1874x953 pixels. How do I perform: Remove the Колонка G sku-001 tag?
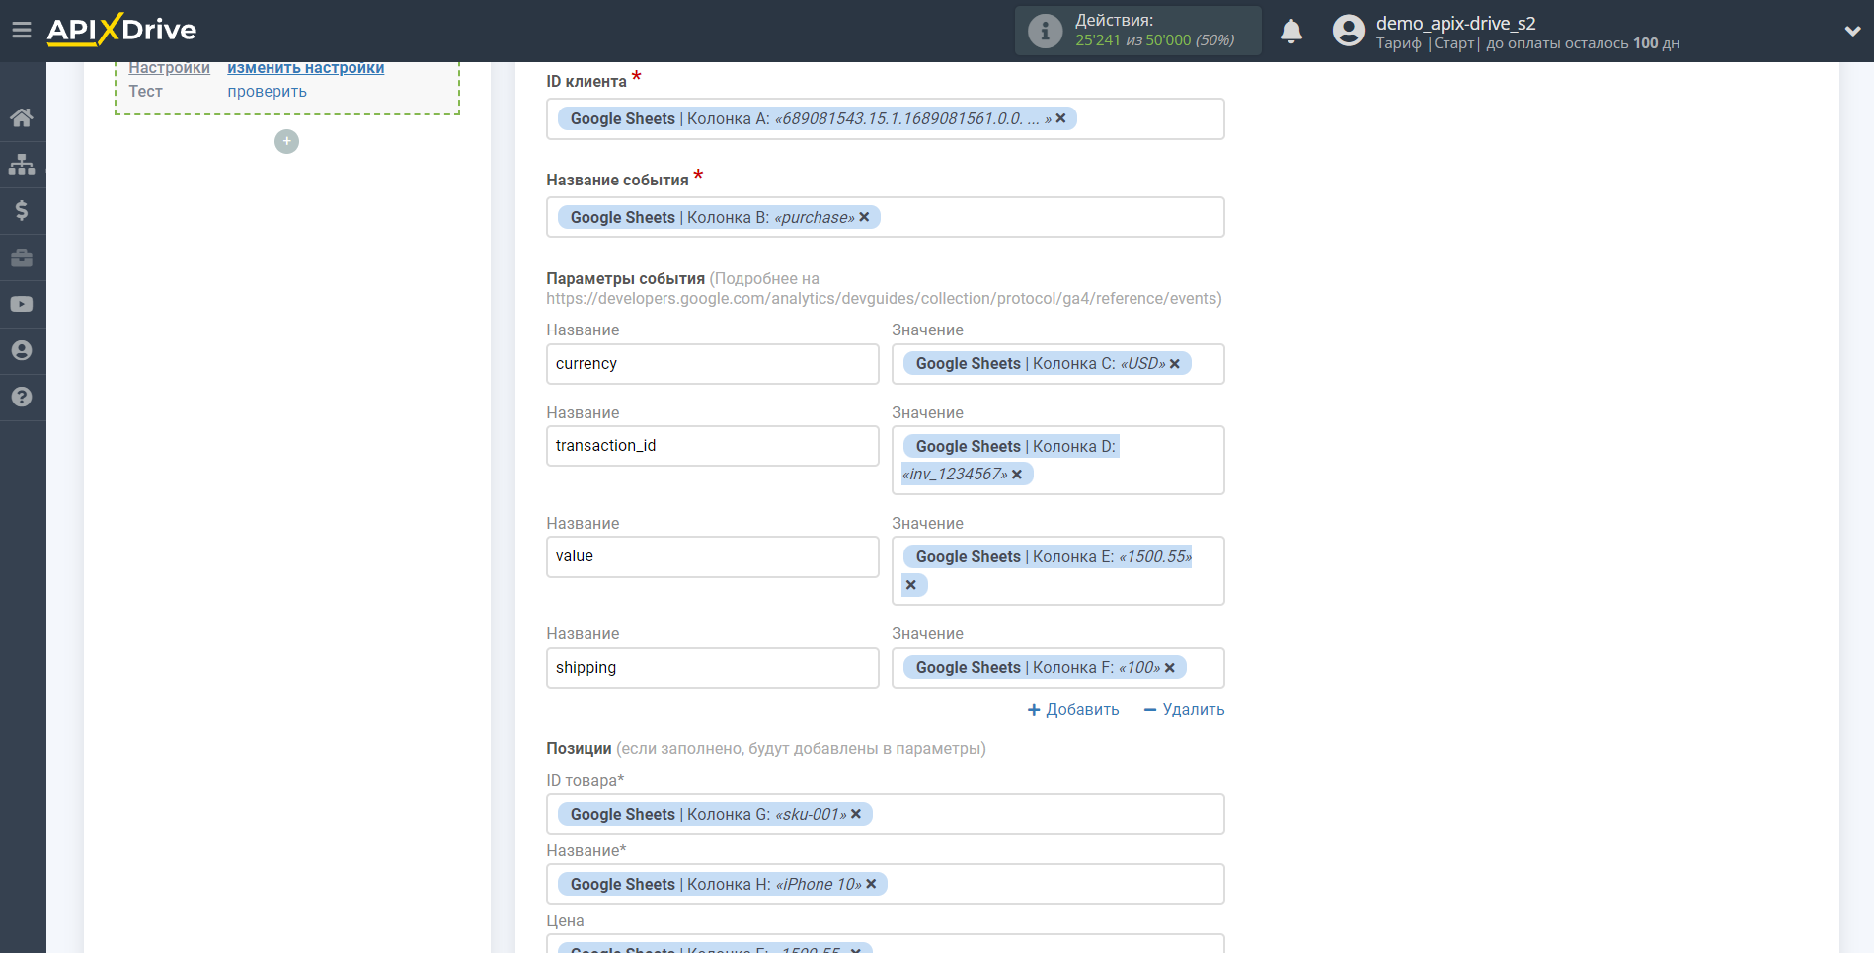pos(856,814)
